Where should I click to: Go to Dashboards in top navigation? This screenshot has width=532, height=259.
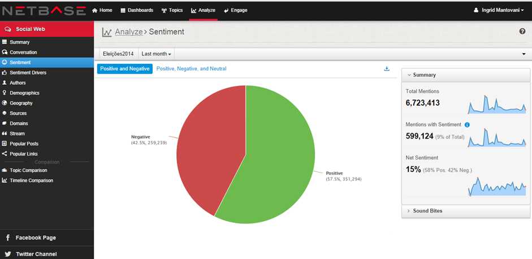tap(136, 10)
